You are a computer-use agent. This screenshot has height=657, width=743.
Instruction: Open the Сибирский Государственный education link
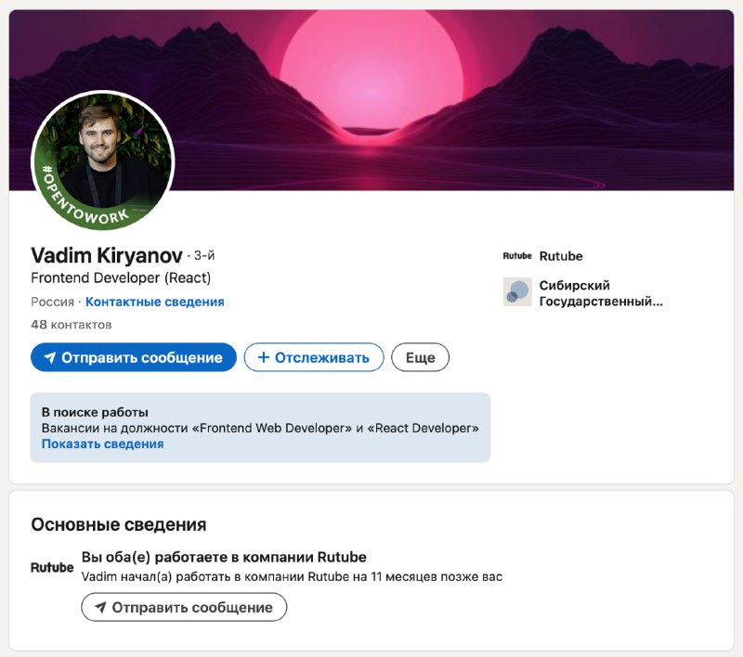[600, 293]
